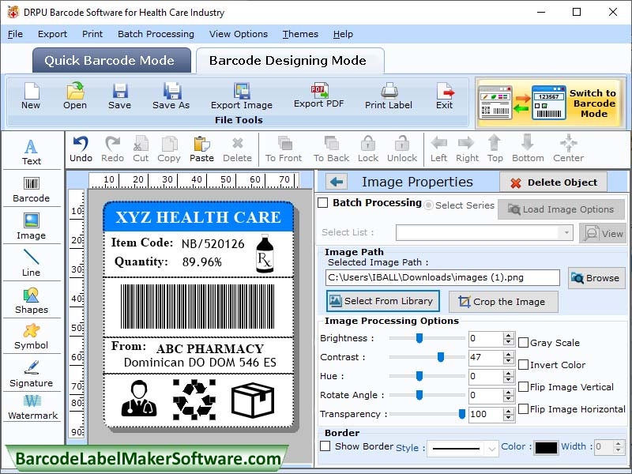The image size is (632, 474).
Task: Enable Gray Scale checkbox
Action: click(523, 343)
